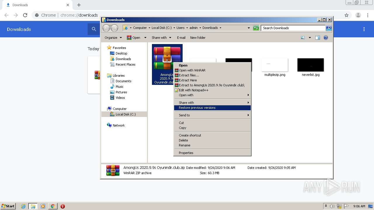Choose Extract files... in context menu
The width and height of the screenshot is (374, 210).
pyautogui.click(x=212, y=75)
